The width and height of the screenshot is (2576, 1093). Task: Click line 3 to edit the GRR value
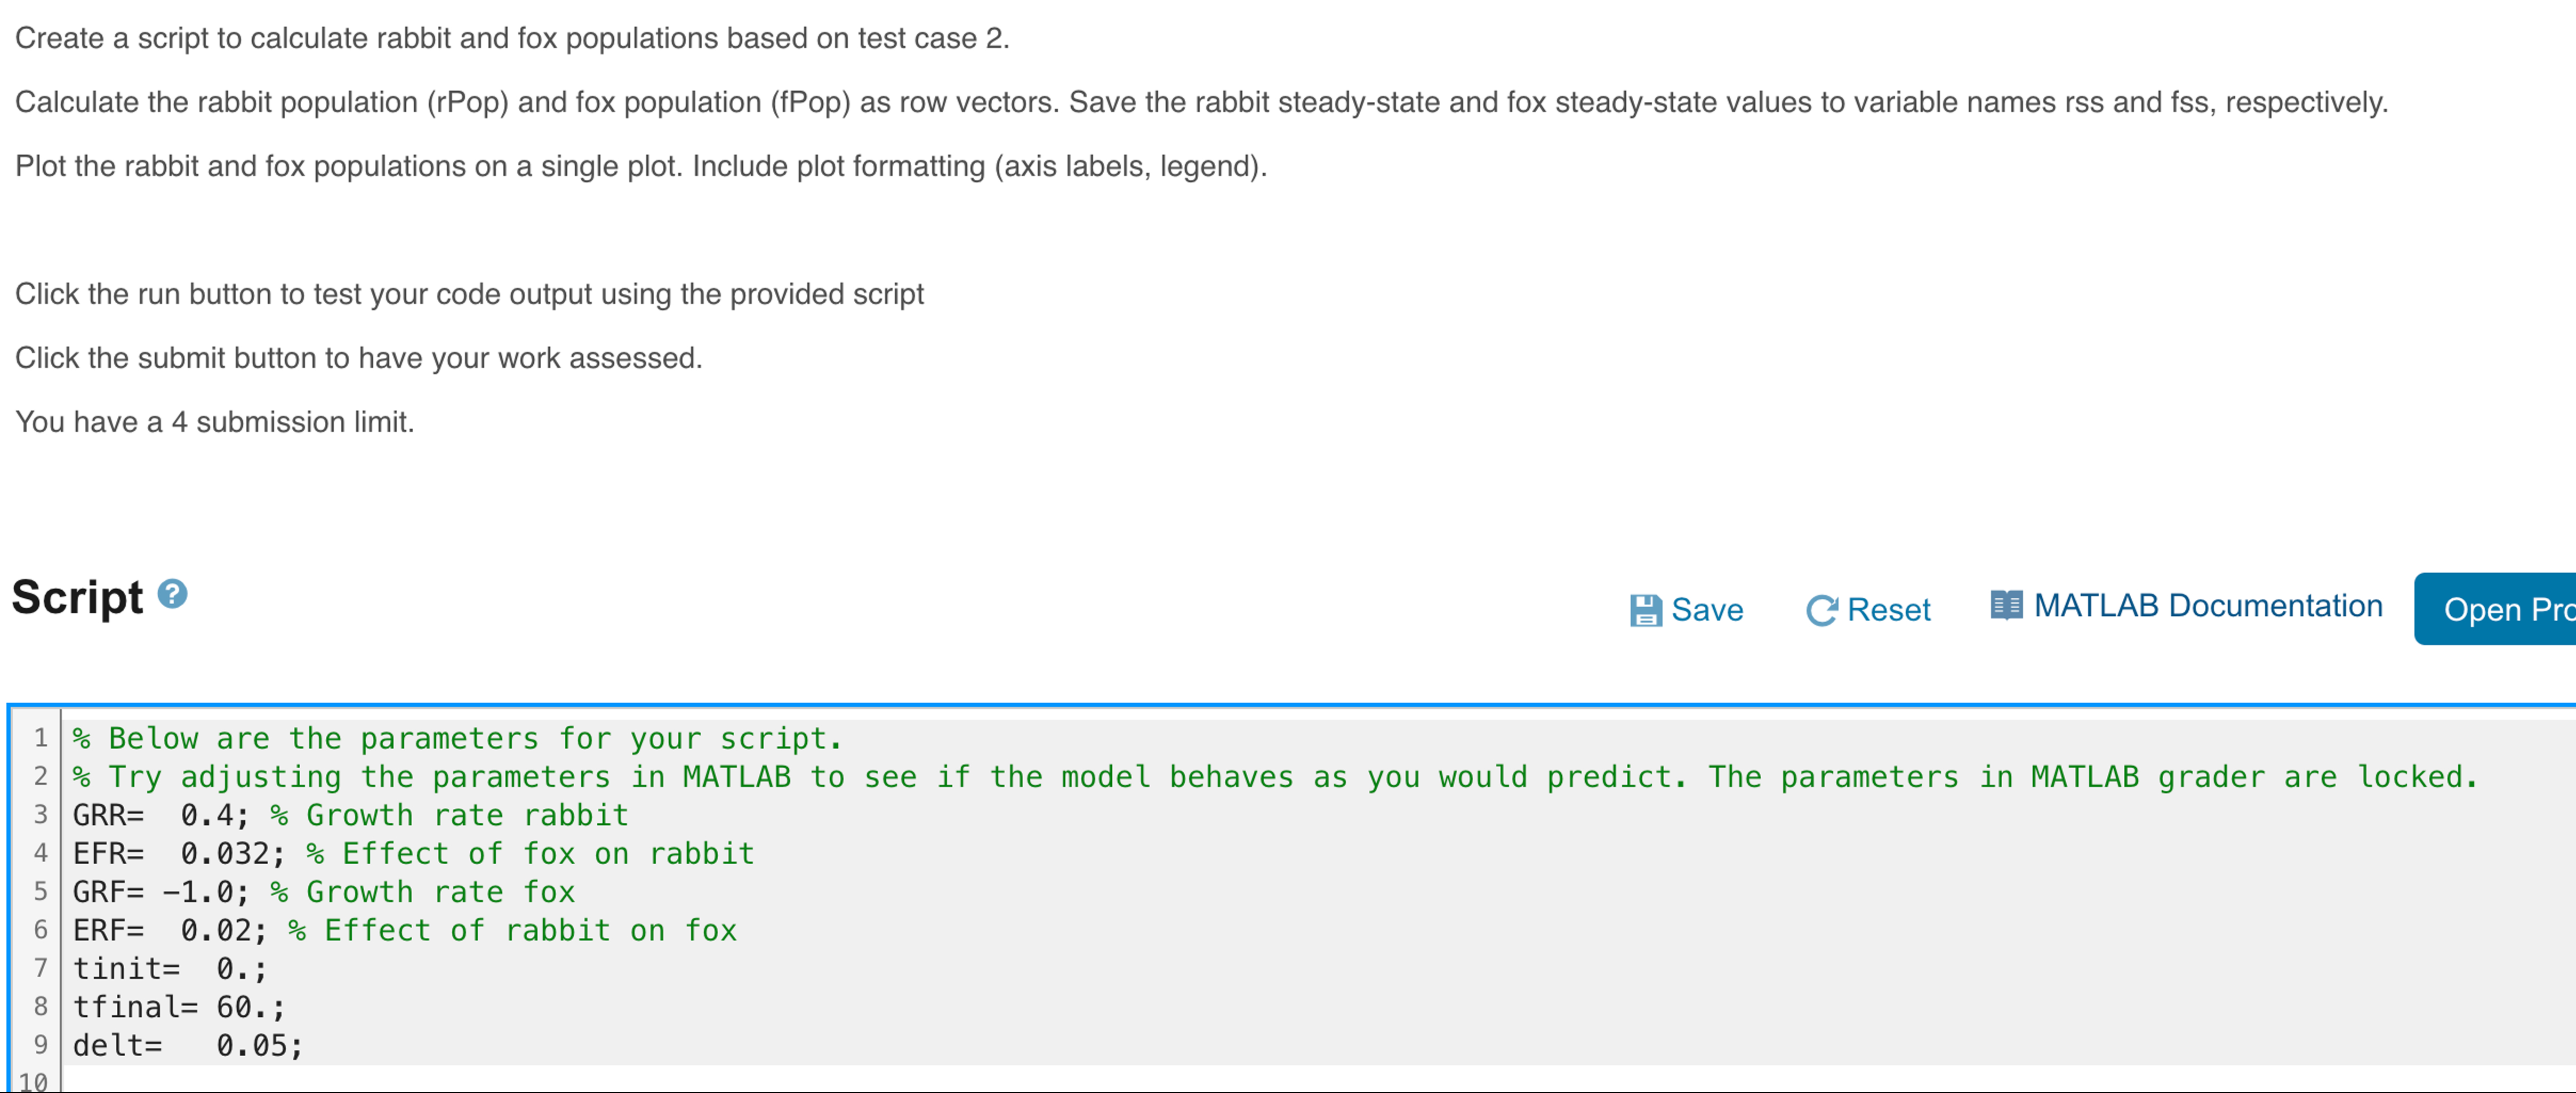coord(200,815)
